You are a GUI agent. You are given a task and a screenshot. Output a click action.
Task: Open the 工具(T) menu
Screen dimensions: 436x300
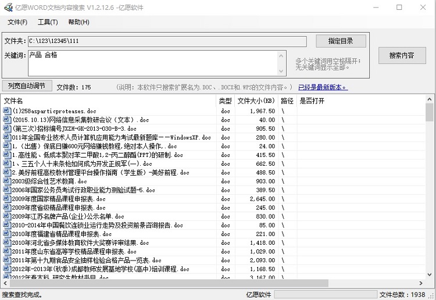pos(48,22)
